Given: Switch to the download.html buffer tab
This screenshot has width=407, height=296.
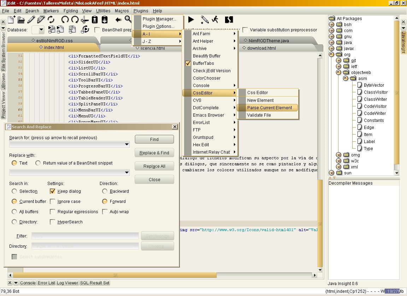Looking at the screenshot, I should click(261, 48).
